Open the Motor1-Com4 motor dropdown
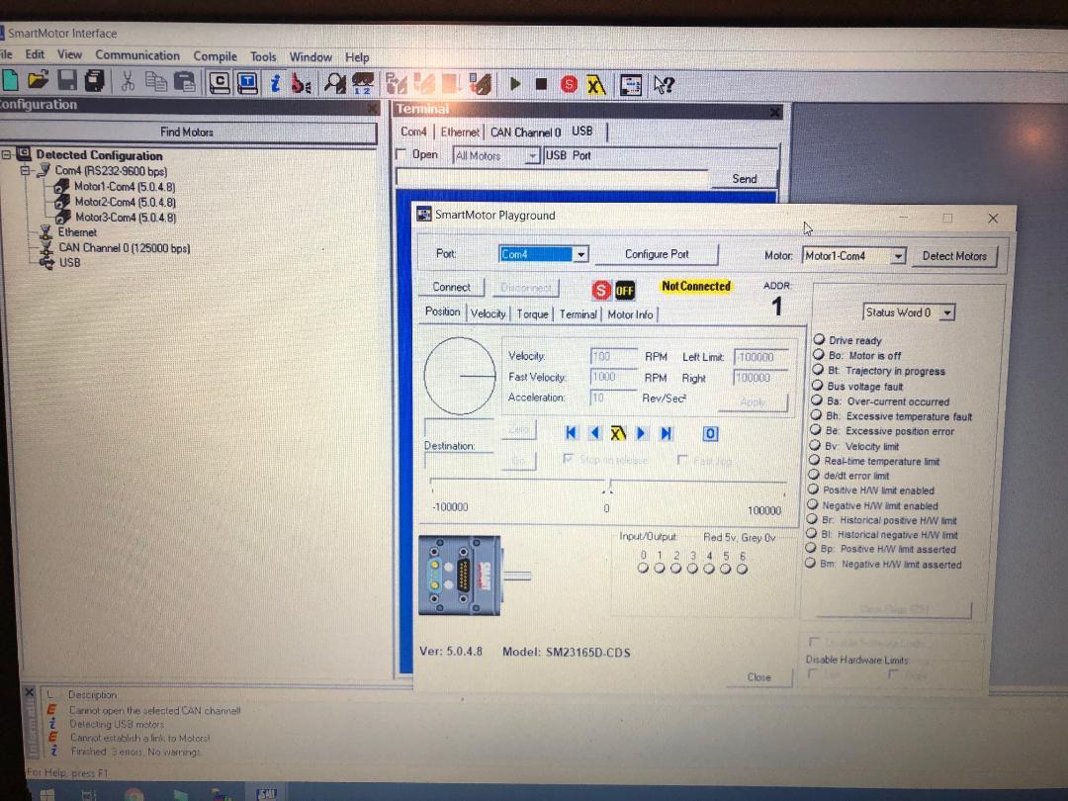Viewport: 1068px width, 801px height. click(898, 256)
